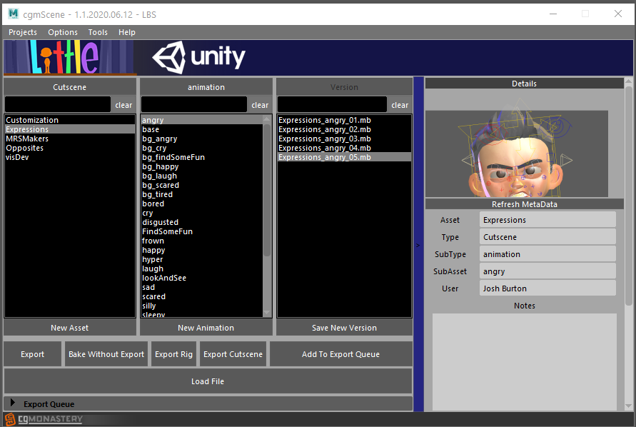This screenshot has height=427, width=636.
Task: Select Expressions_angry_01.mb version
Action: pyautogui.click(x=344, y=120)
